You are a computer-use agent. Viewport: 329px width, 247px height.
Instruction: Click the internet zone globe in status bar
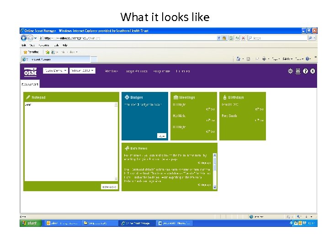[x=251, y=216]
